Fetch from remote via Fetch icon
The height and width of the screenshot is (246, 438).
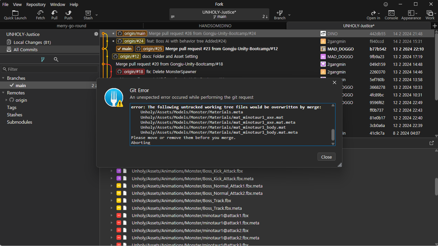click(x=40, y=15)
